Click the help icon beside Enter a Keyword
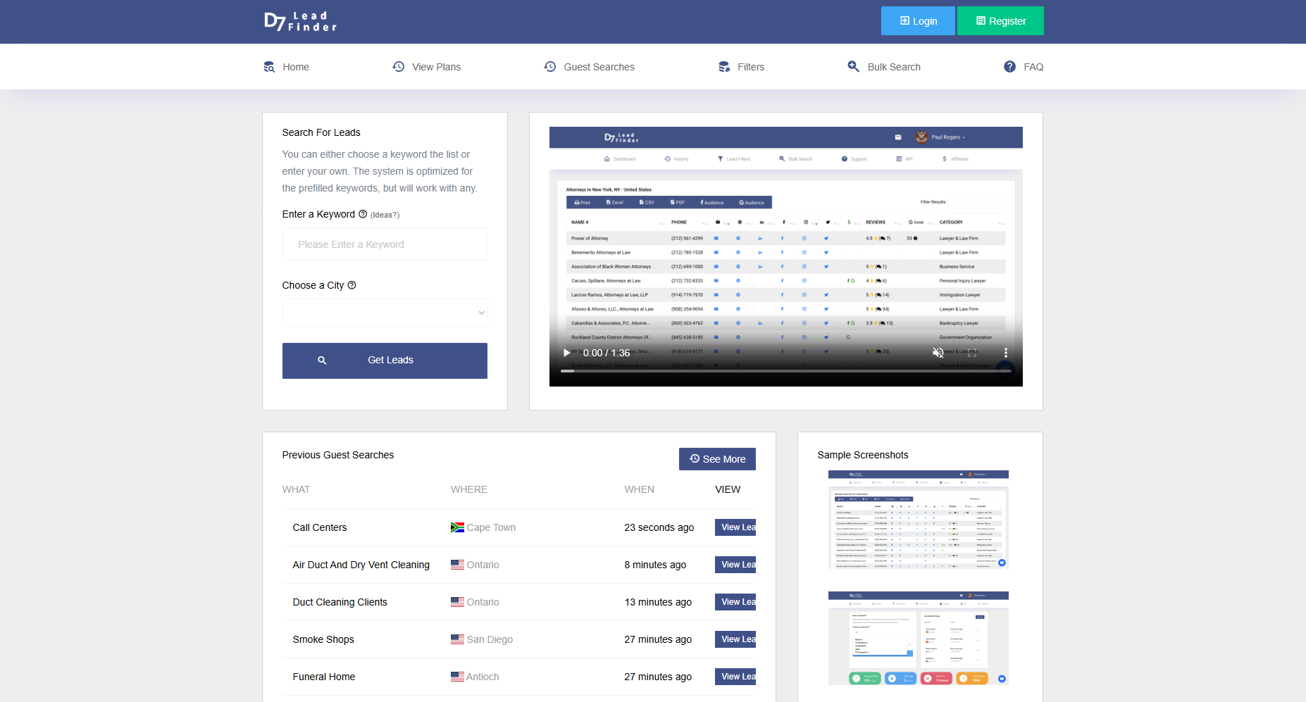The image size is (1306, 702). 363,214
